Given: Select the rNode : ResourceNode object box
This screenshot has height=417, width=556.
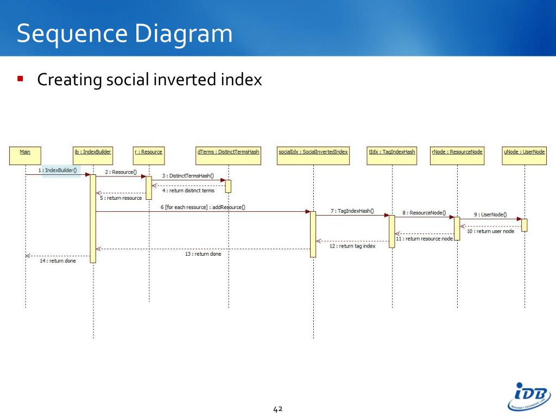Looking at the screenshot, I should tap(457, 156).
